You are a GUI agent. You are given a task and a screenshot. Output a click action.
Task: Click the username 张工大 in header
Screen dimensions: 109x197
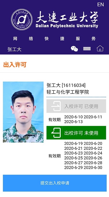tap(15, 49)
